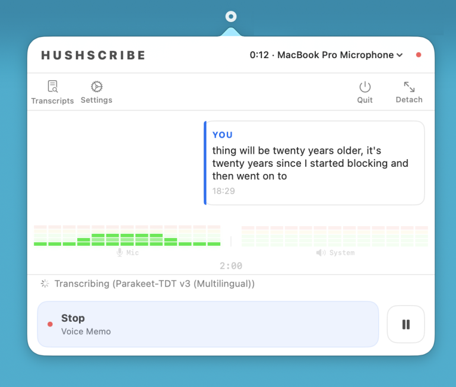Open the Transcripts view
Image resolution: width=456 pixels, height=387 pixels.
(52, 92)
